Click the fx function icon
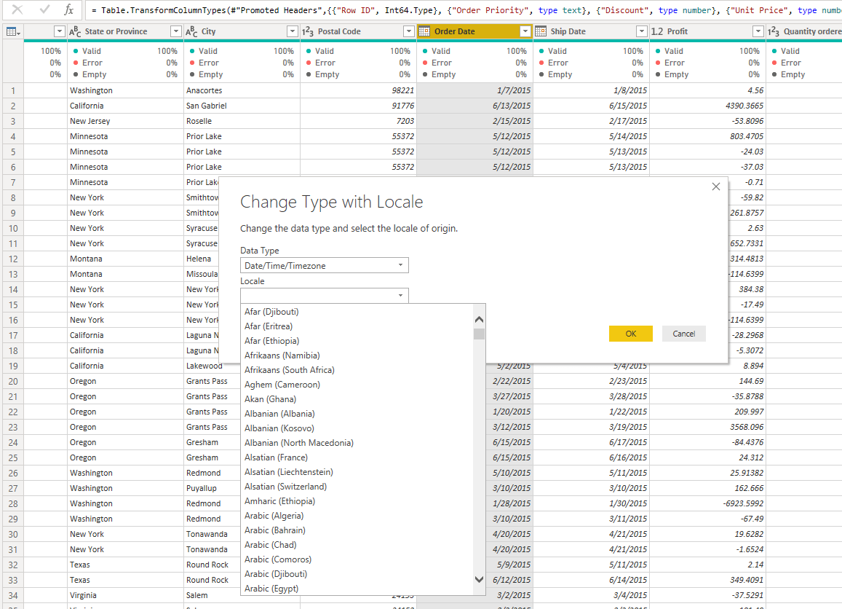 click(x=68, y=9)
